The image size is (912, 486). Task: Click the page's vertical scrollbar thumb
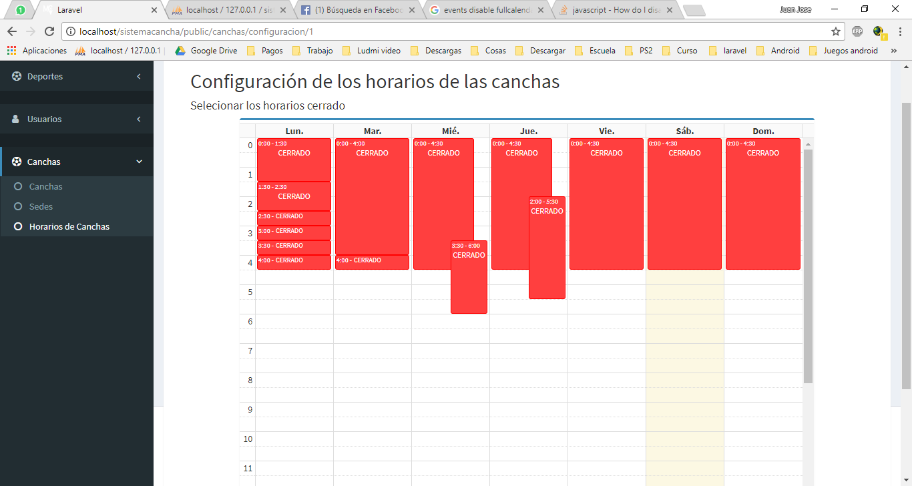[x=906, y=246]
